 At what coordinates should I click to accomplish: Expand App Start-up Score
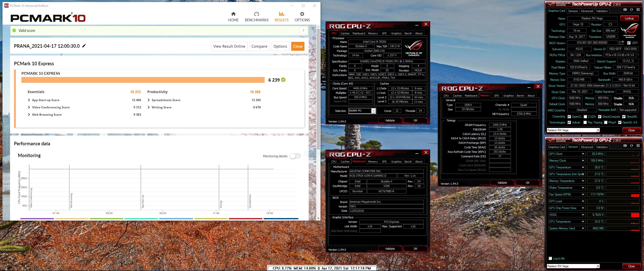pos(29,100)
